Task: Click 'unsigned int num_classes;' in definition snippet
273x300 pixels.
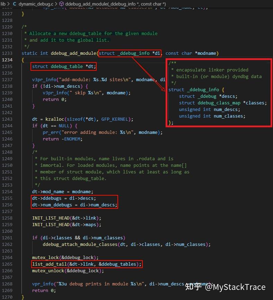Action: 212,116
